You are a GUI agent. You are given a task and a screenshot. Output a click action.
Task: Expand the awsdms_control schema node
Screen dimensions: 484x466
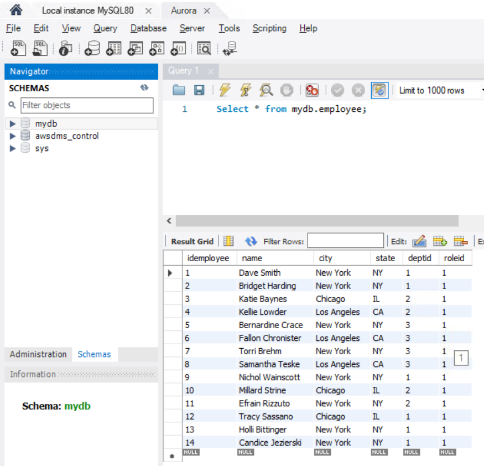pos(13,136)
